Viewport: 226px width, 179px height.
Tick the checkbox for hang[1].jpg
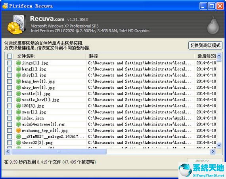10,69
